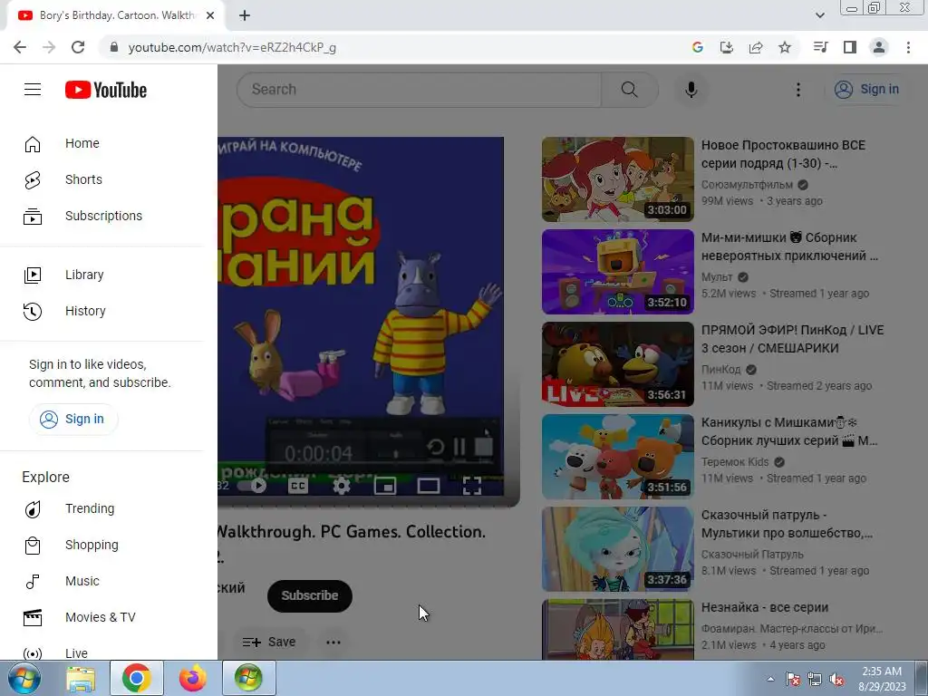The width and height of the screenshot is (928, 696).
Task: Click the sidebar Sign in button
Action: pos(73,419)
